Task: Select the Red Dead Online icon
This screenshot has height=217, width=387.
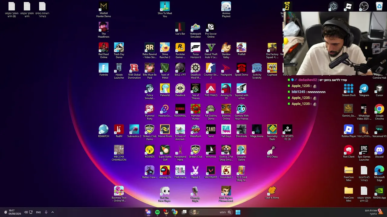Action: coord(103,51)
